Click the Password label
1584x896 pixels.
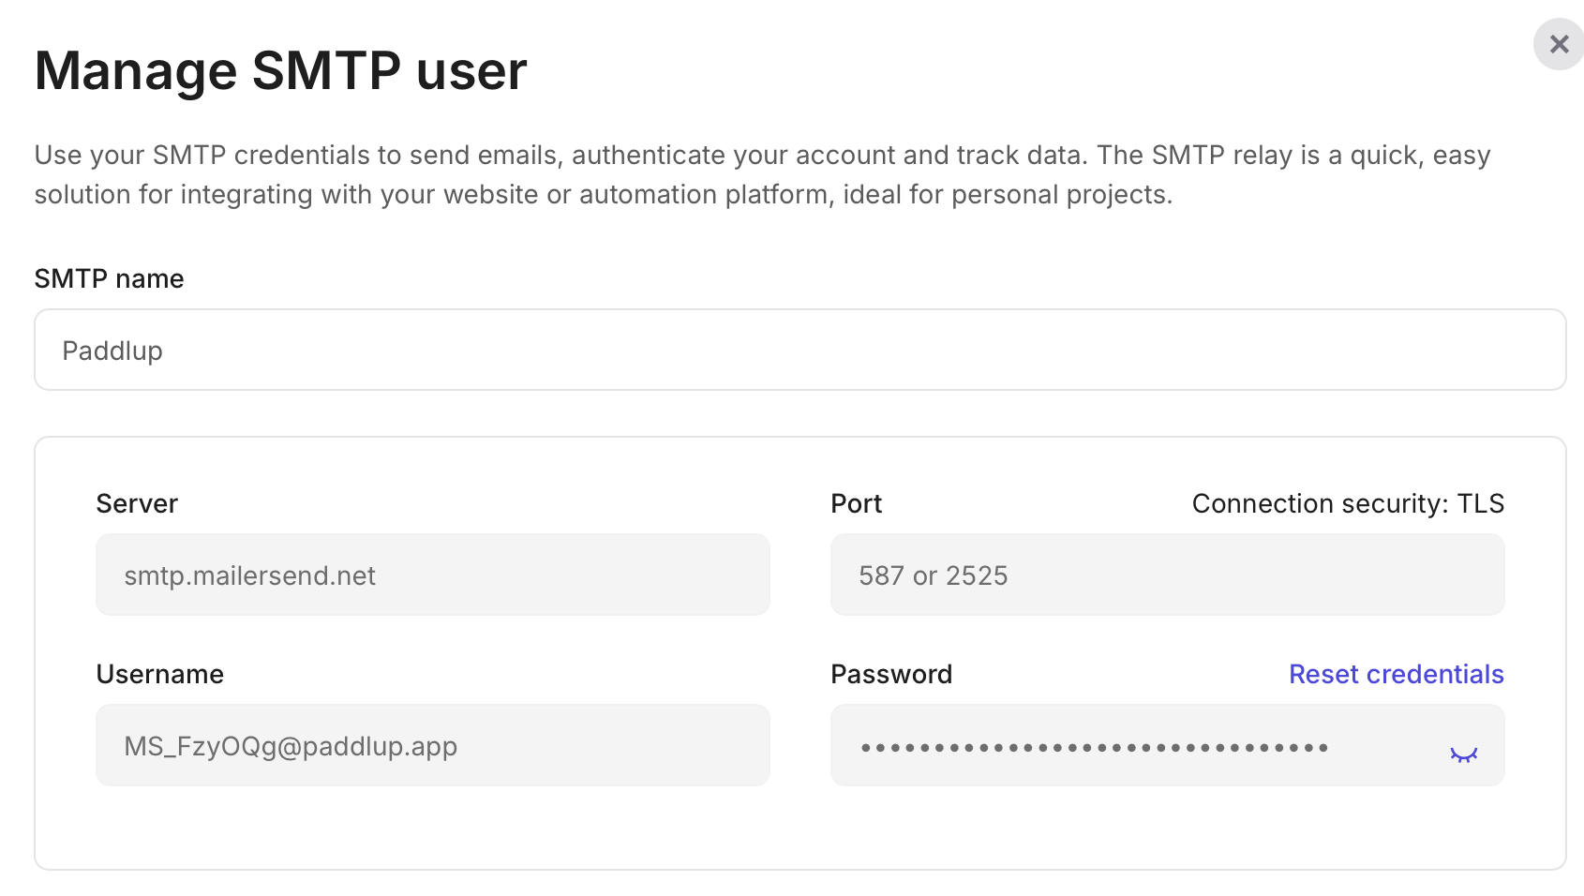coord(890,674)
